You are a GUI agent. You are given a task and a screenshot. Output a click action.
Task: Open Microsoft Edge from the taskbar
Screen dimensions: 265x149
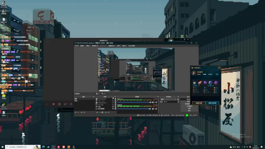coord(43,147)
